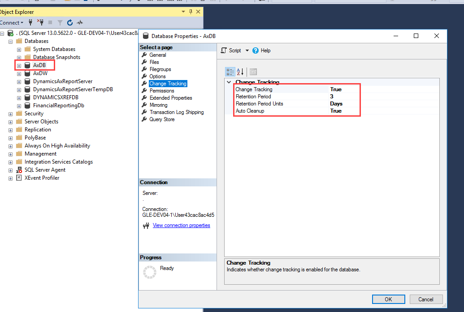Click the Property Pages icon
This screenshot has height=312, width=464.
coord(253,72)
